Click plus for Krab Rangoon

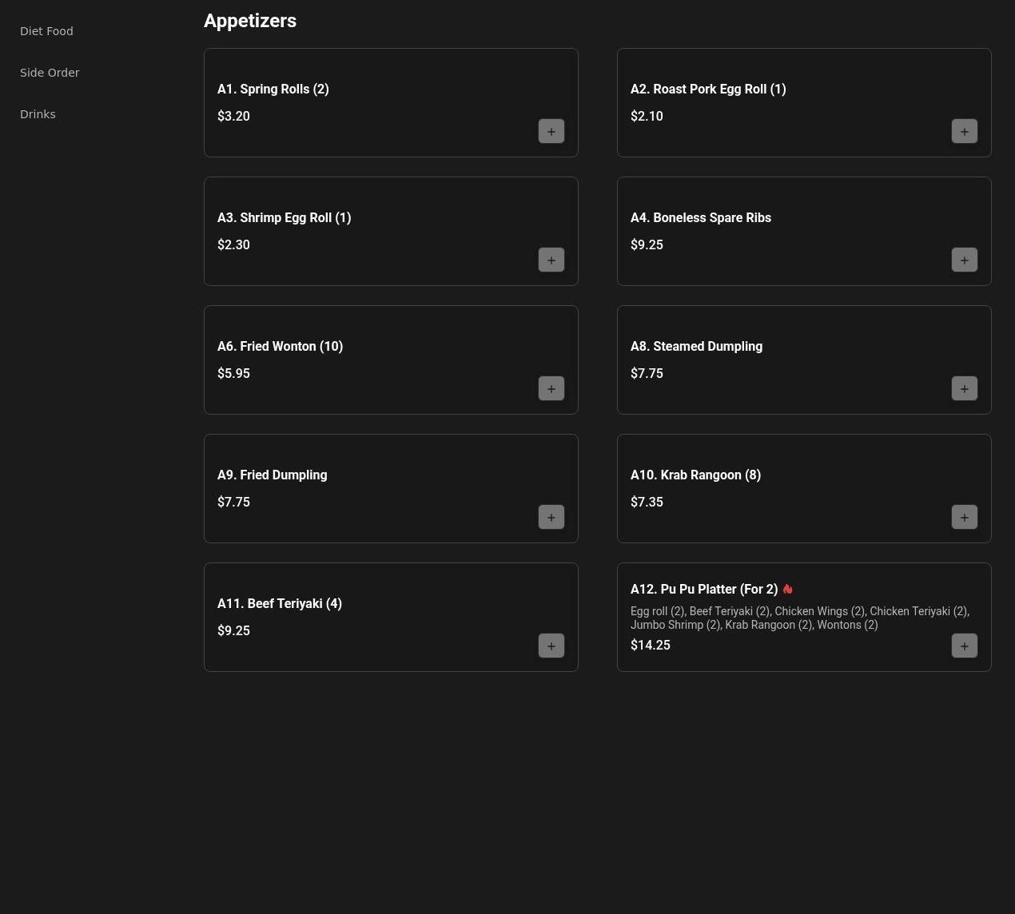964,518
